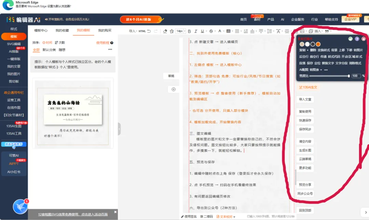Viewport: 369px width, 220px height.
Task: Open the font color tool
Action: pyautogui.click(x=220, y=31)
